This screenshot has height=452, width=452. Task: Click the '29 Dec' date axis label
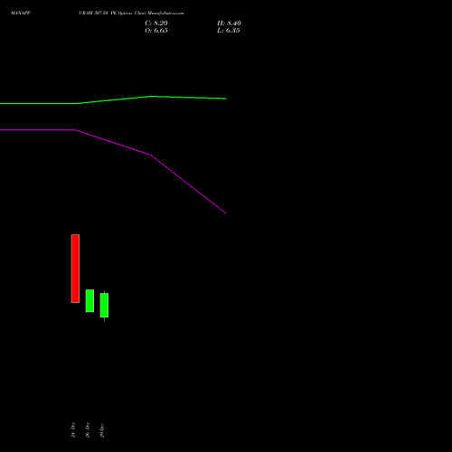[x=102, y=430]
